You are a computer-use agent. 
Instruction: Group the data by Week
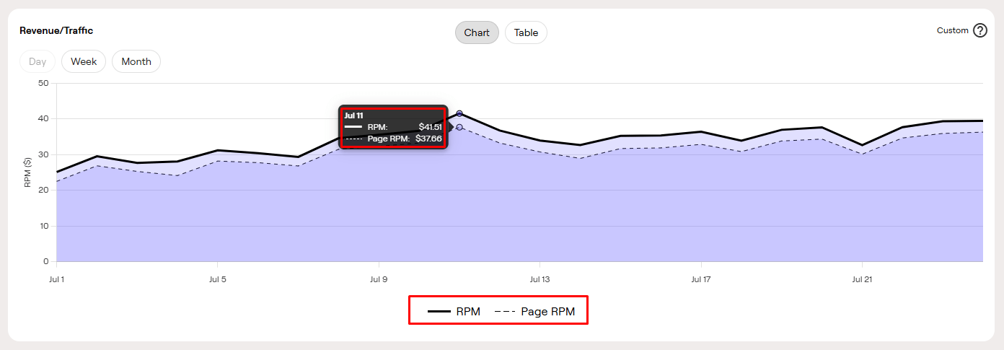click(84, 61)
